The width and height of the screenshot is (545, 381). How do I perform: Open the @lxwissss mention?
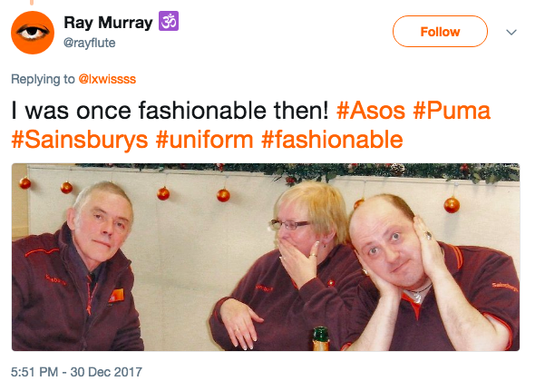(107, 79)
